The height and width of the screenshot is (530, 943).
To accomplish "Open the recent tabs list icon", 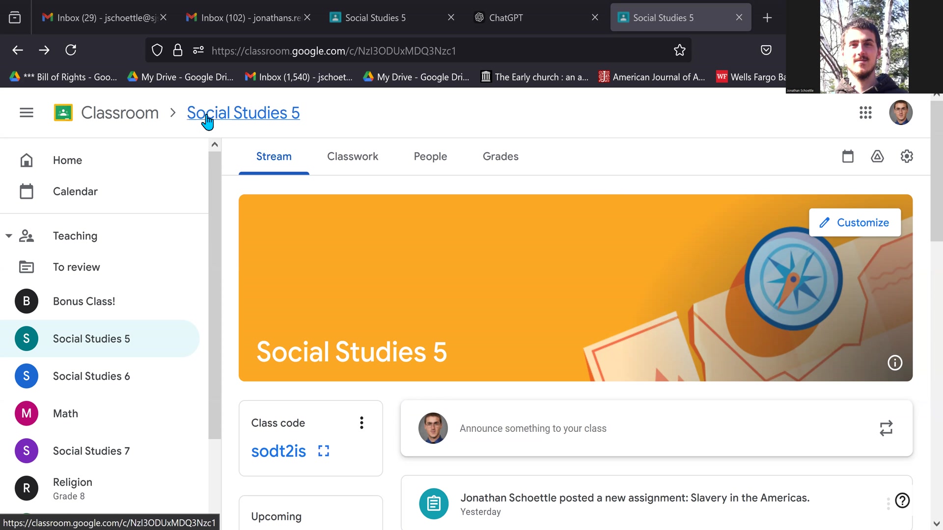I will pos(15,18).
